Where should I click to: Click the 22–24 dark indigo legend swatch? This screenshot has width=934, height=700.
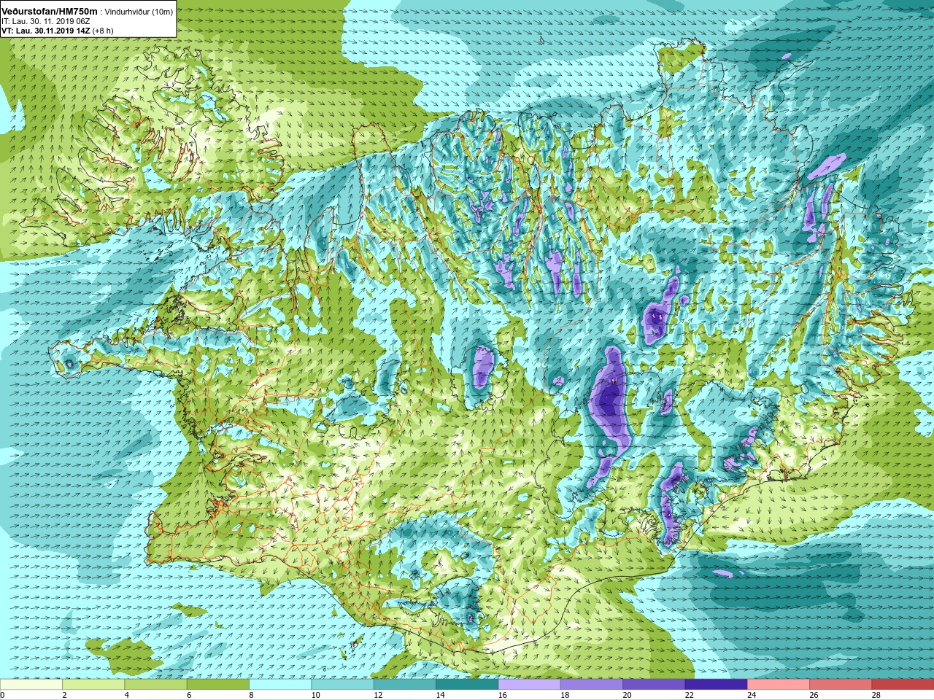[x=716, y=685]
